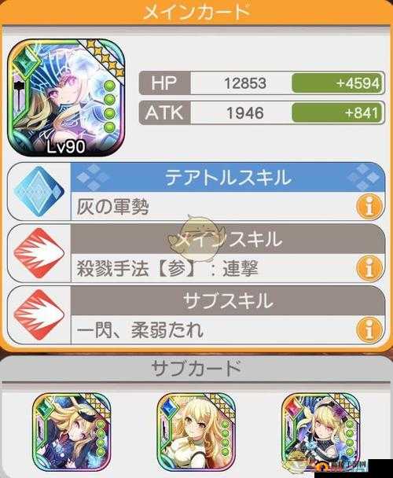393x478 pixels.
Task: Tap the HP bonus +4594 green bar
Action: tap(337, 83)
